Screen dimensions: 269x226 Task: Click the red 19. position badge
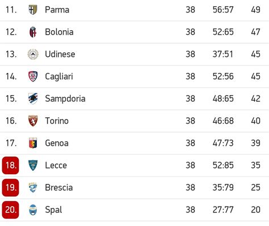(x=10, y=187)
